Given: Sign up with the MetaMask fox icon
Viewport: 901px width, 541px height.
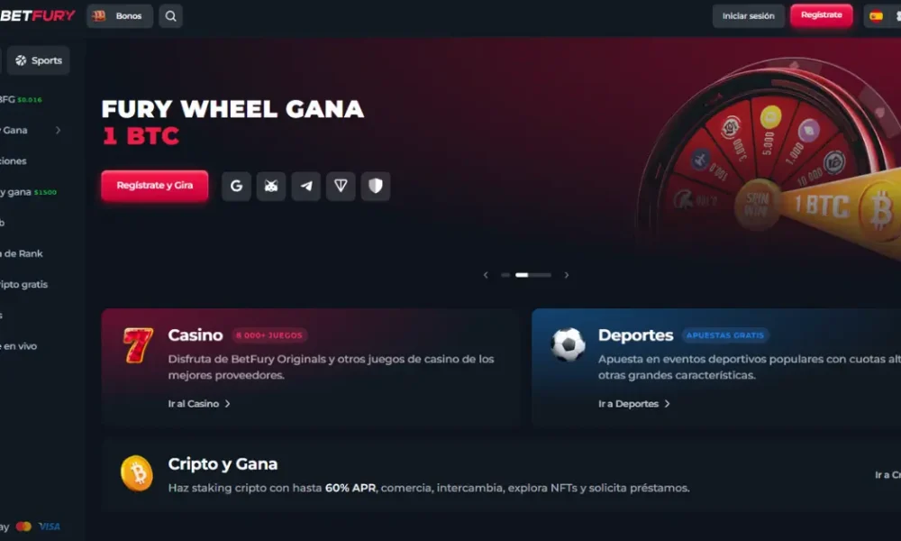Looking at the screenshot, I should 271,186.
